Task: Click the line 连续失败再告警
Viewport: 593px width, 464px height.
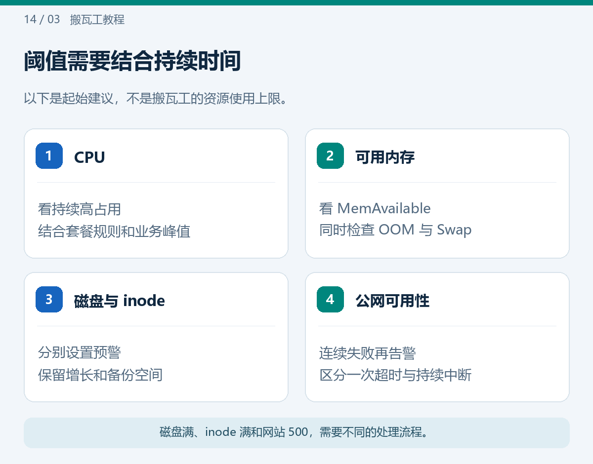Action: [x=368, y=353]
